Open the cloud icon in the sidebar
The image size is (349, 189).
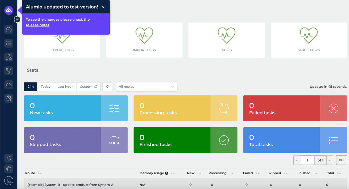(x=9, y=84)
